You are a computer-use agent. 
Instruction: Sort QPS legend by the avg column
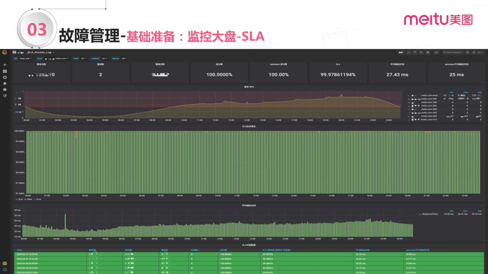point(479,92)
